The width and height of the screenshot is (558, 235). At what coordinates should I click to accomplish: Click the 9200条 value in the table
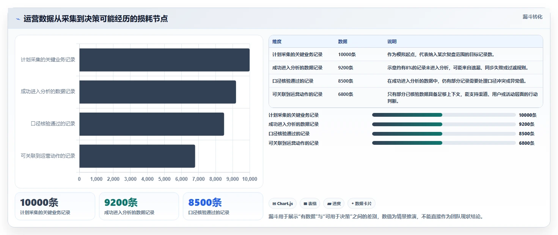tap(346, 68)
